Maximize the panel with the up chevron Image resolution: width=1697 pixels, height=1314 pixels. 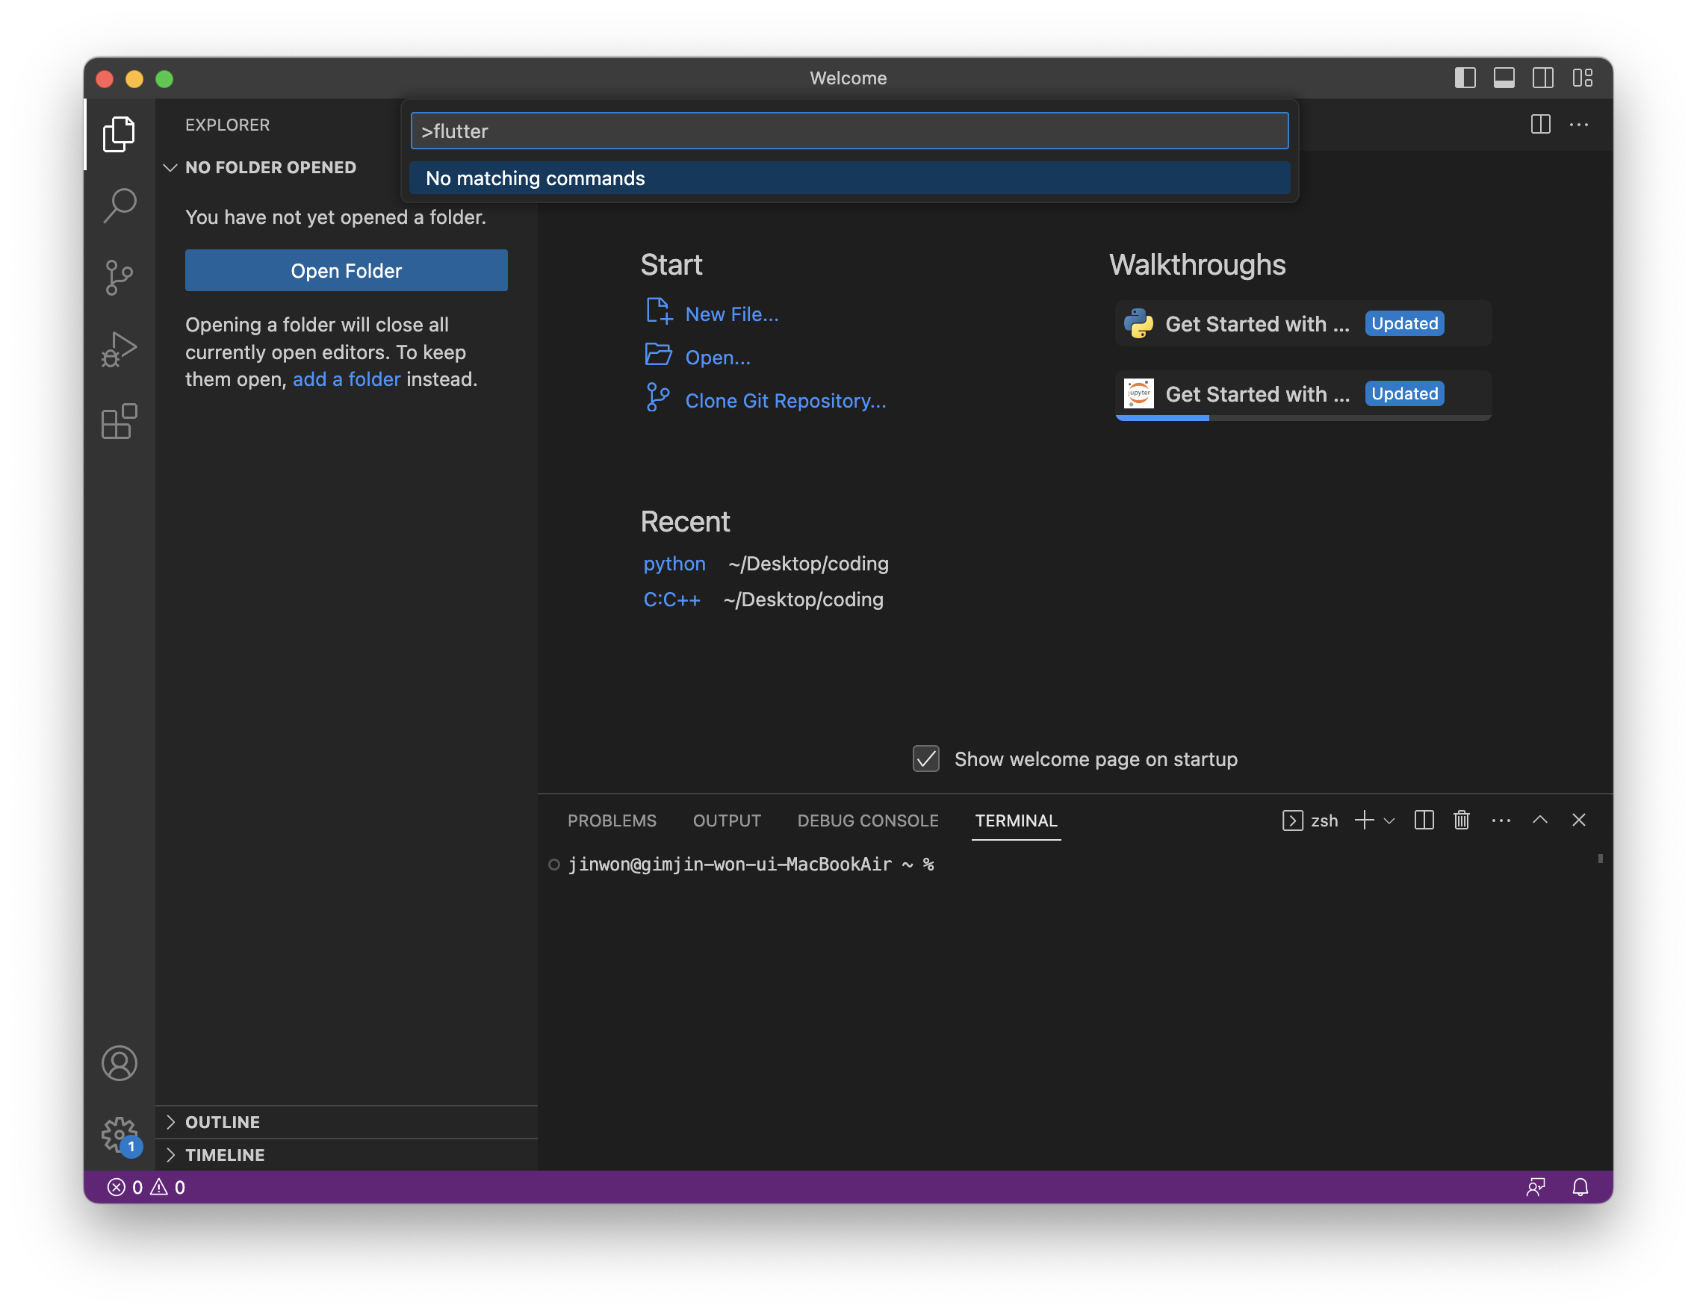pos(1539,819)
